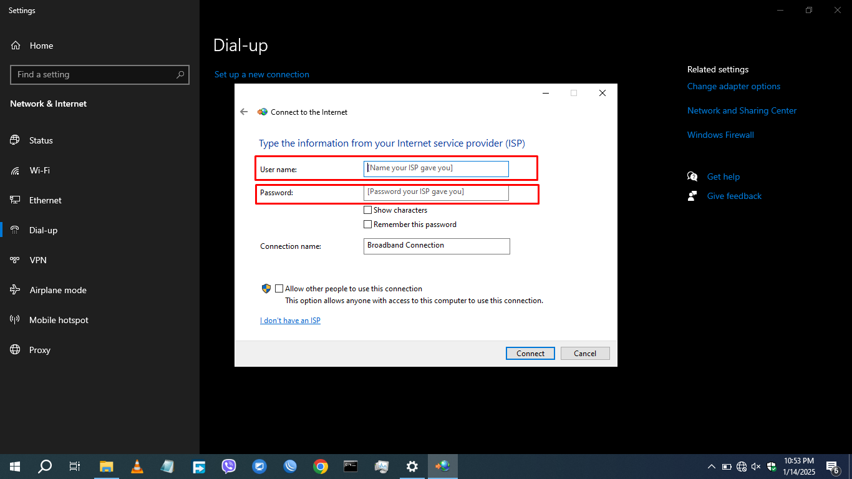Open Viber from taskbar
The height and width of the screenshot is (479, 852).
tap(229, 466)
